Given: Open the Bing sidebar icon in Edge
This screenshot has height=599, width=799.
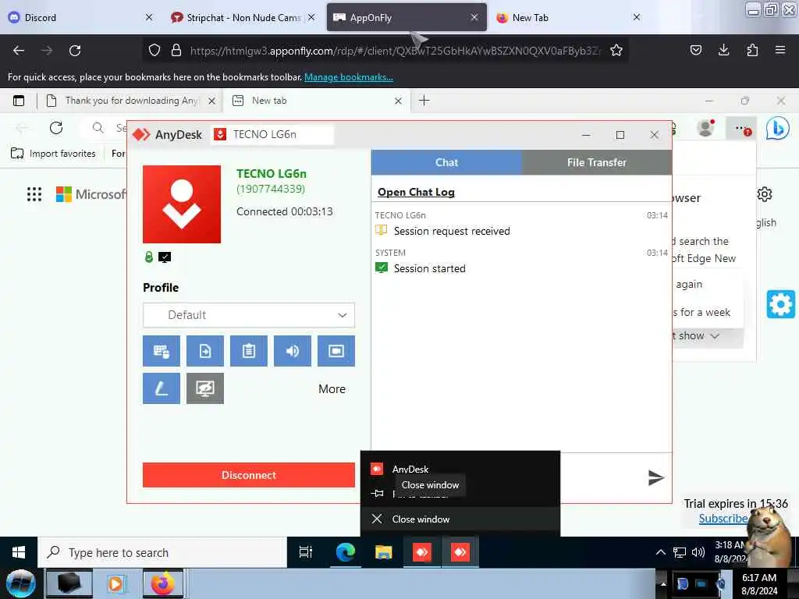Looking at the screenshot, I should (x=778, y=129).
